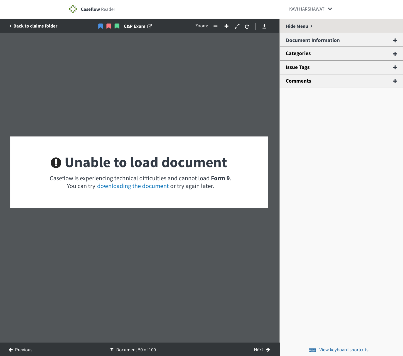Click the downloading the document link

133,186
